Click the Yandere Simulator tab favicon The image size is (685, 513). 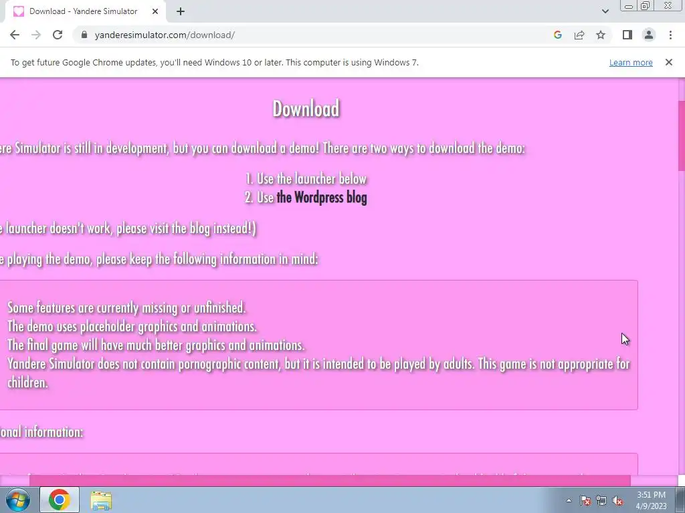[19, 11]
